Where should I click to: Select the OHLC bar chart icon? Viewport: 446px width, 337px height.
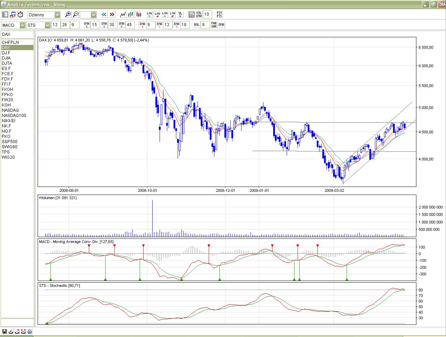[131, 15]
